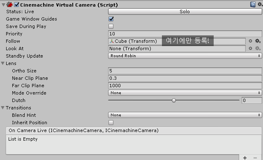Click the Cube transform icon in Follow
263x160 pixels.
112,41
